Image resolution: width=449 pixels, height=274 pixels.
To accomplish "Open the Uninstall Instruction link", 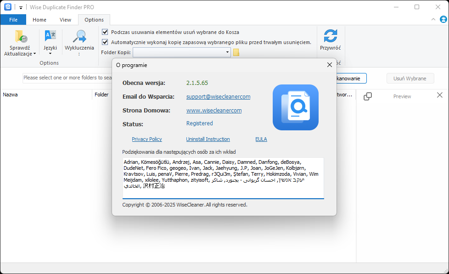I will [x=208, y=139].
